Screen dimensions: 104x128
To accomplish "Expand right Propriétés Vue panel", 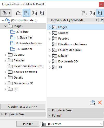I will (x=49, y=110).
